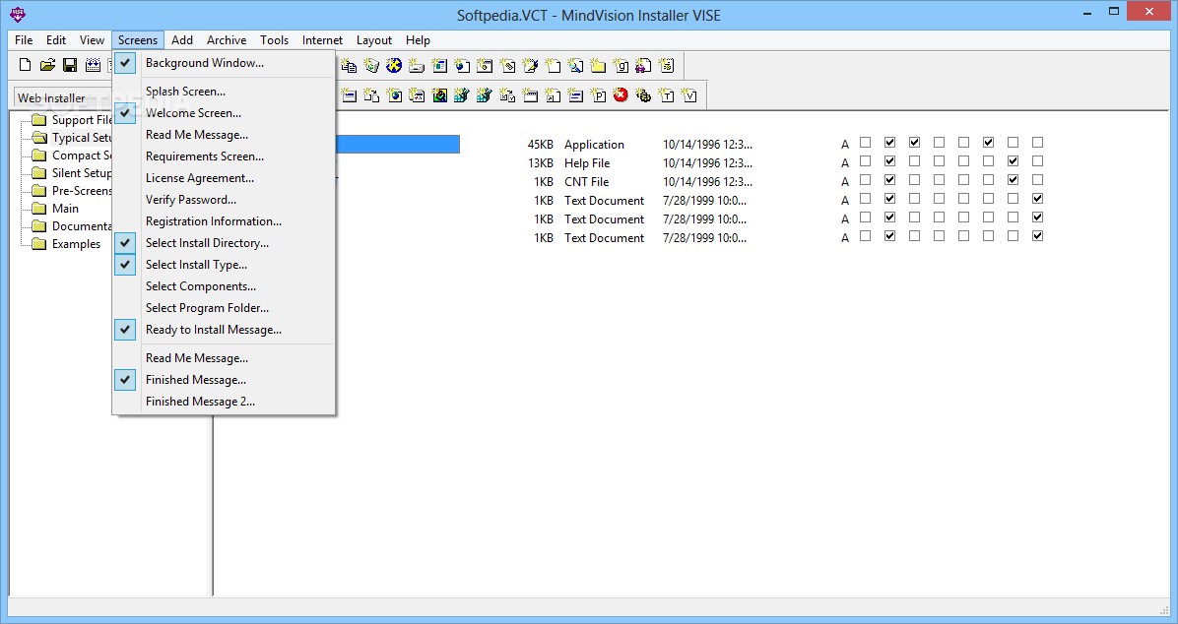The image size is (1178, 624).
Task: Click the magnifier-on-page toolbar icon
Action: 575,65
